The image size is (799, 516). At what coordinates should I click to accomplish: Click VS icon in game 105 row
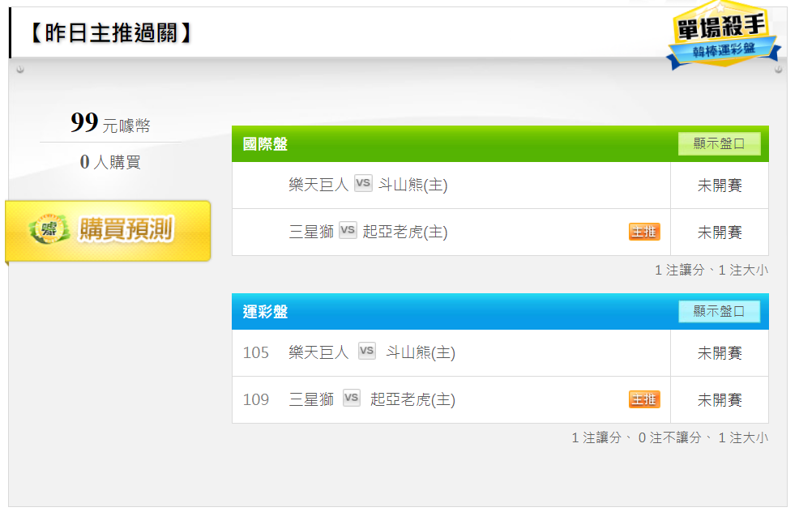(367, 351)
